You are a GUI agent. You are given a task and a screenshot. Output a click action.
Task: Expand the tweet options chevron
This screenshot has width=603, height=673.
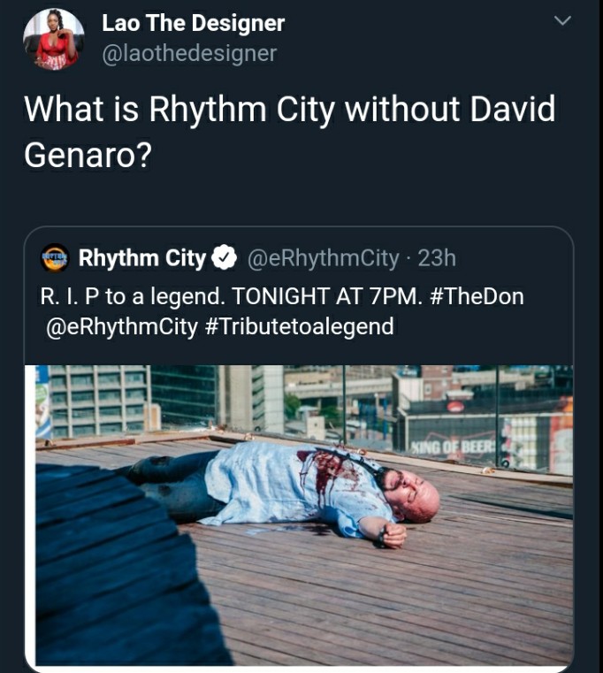pos(562,20)
